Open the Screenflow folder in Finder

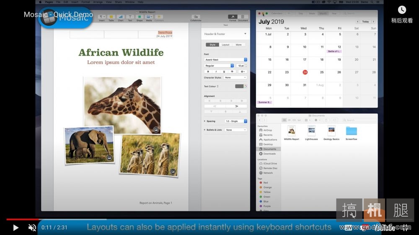point(352,133)
